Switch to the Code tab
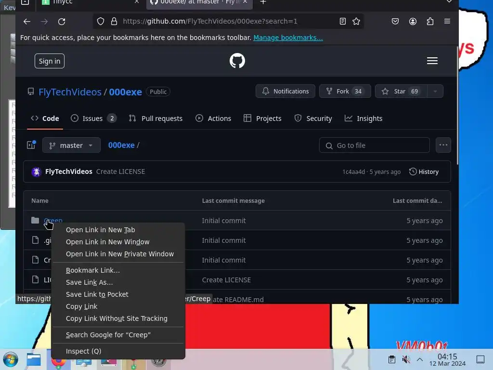This screenshot has height=370, width=493. (x=45, y=119)
